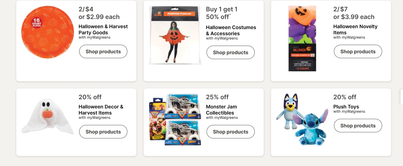Click the Buy 1 get 1 50% off text
Screen dimensions: 403x166
(222, 13)
